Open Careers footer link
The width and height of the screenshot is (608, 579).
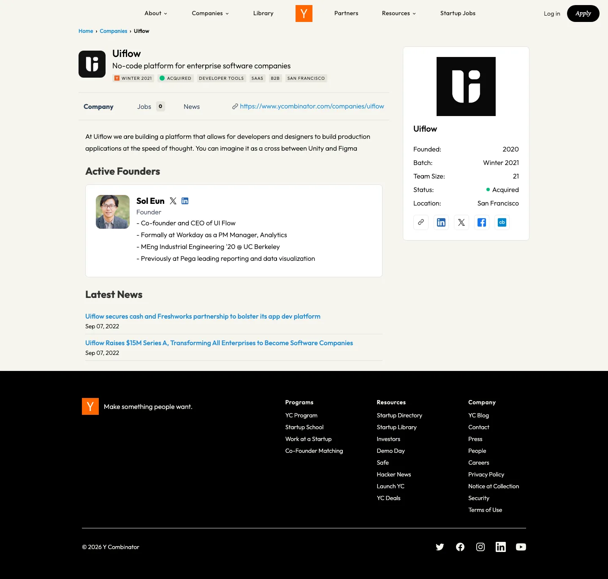click(479, 463)
